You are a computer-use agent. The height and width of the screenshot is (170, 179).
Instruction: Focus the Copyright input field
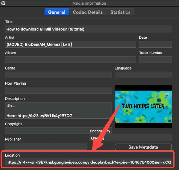(46, 131)
